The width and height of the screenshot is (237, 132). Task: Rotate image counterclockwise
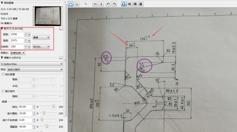(108, 4)
